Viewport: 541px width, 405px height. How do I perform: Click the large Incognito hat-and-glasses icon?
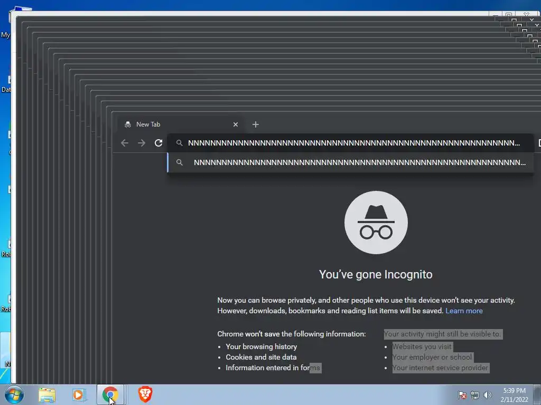tap(376, 223)
